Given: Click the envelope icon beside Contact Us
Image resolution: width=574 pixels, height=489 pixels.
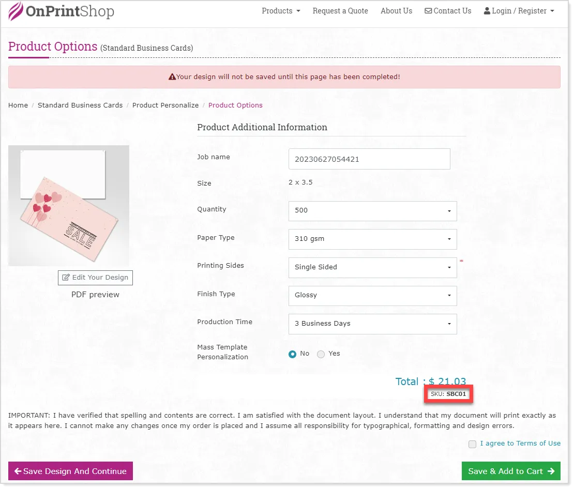Looking at the screenshot, I should tap(428, 11).
